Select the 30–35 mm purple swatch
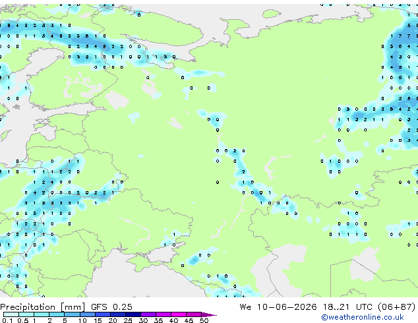The image size is (418, 323). [x=148, y=314]
